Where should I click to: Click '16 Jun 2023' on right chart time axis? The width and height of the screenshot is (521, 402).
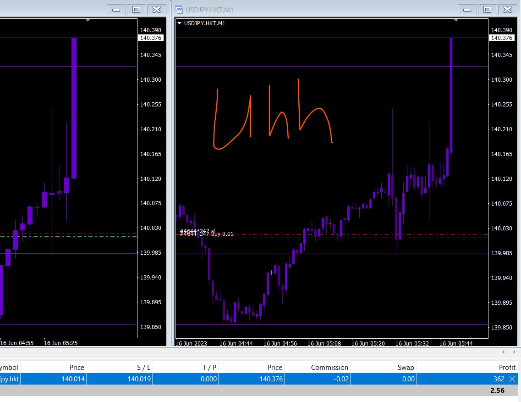point(191,343)
